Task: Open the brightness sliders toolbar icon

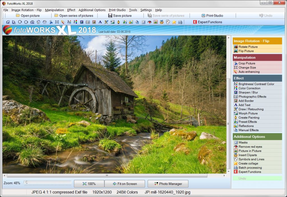Action: tap(69, 22)
